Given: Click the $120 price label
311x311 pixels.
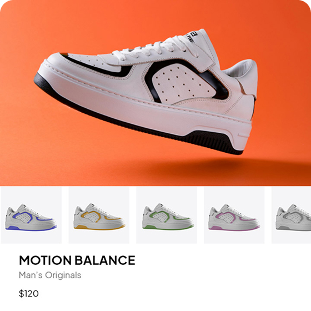Looking at the screenshot, I should [29, 294].
